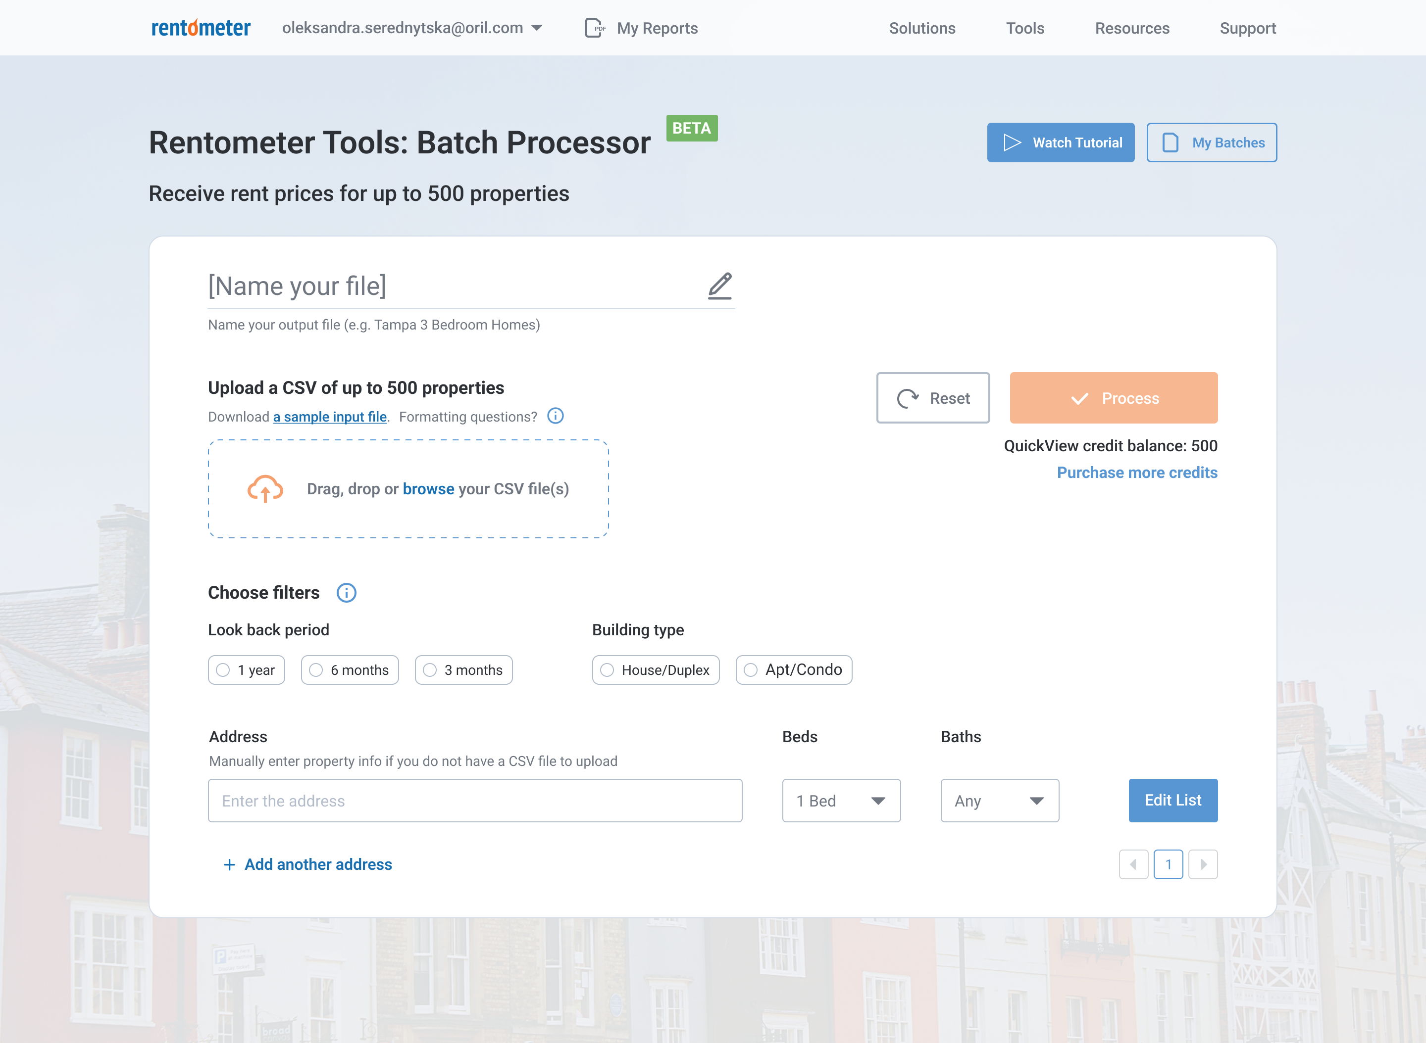Open the Tools menu
This screenshot has height=1043, width=1426.
point(1025,28)
